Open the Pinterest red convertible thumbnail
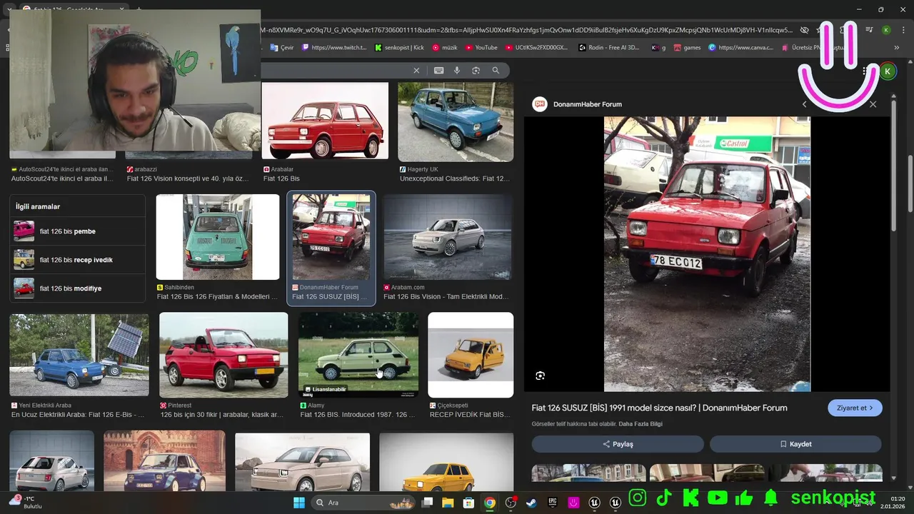Viewport: 914px width, 514px height. click(224, 355)
